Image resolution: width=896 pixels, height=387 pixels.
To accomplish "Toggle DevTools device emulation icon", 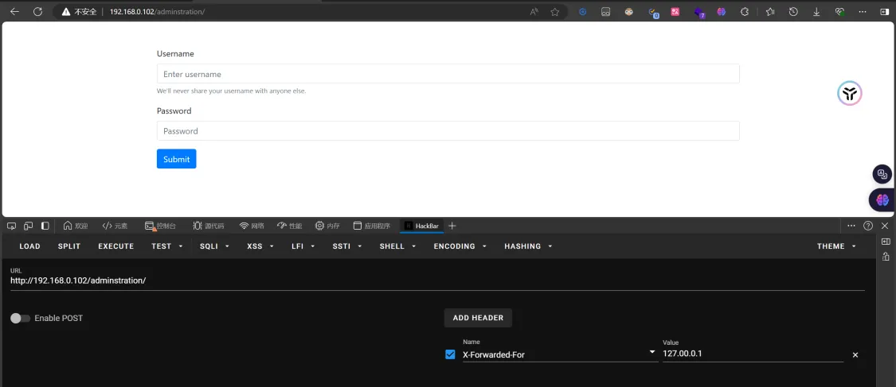I will 28,226.
